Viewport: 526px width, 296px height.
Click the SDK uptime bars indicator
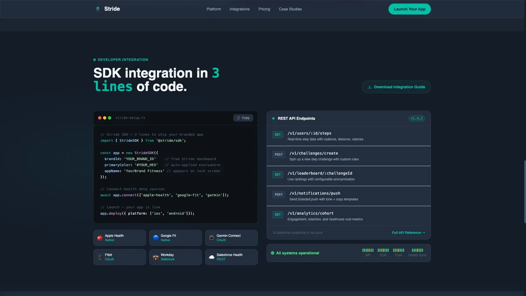point(383,250)
